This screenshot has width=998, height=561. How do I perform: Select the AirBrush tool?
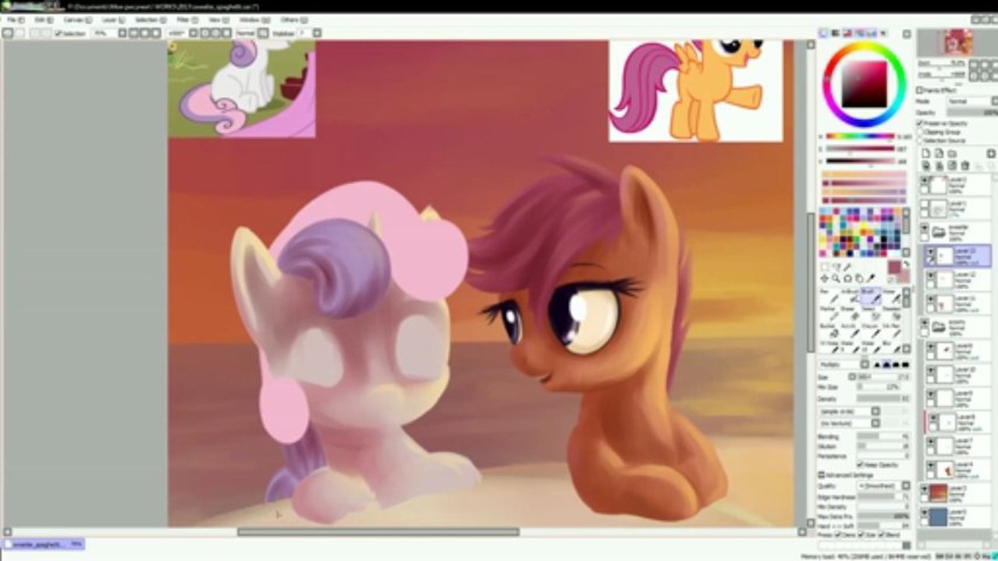pyautogui.click(x=851, y=296)
